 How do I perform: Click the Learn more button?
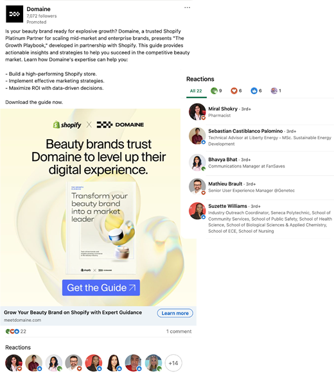(175, 313)
